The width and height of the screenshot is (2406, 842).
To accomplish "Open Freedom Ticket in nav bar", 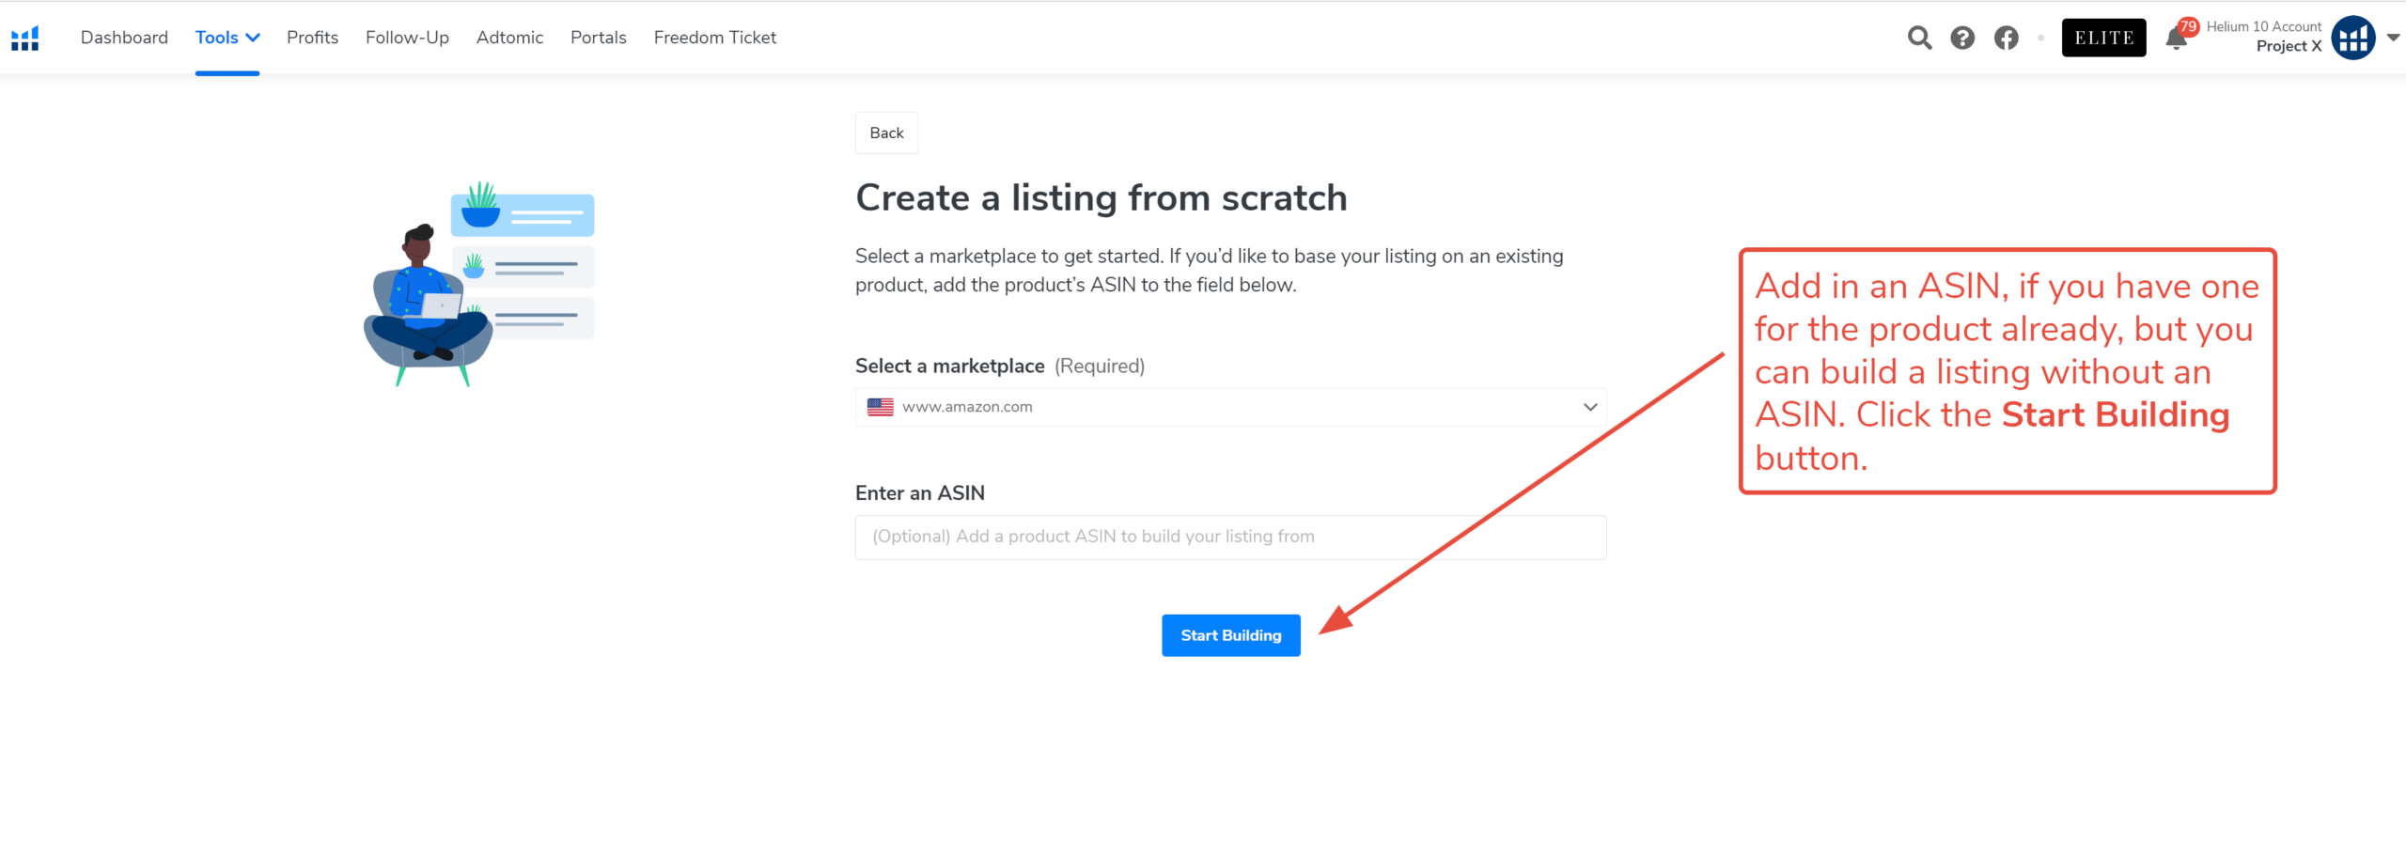I will 714,38.
